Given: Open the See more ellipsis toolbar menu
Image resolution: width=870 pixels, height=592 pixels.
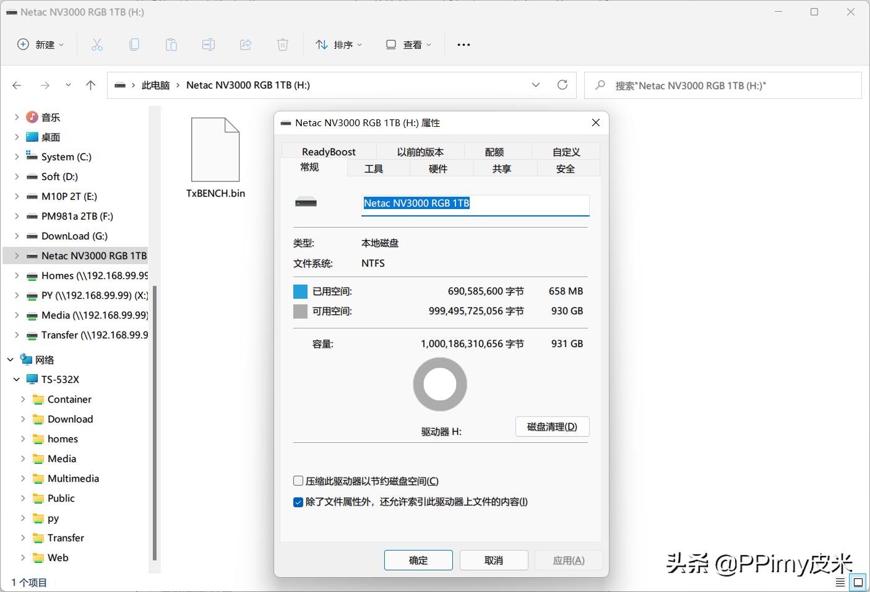Looking at the screenshot, I should click(463, 44).
